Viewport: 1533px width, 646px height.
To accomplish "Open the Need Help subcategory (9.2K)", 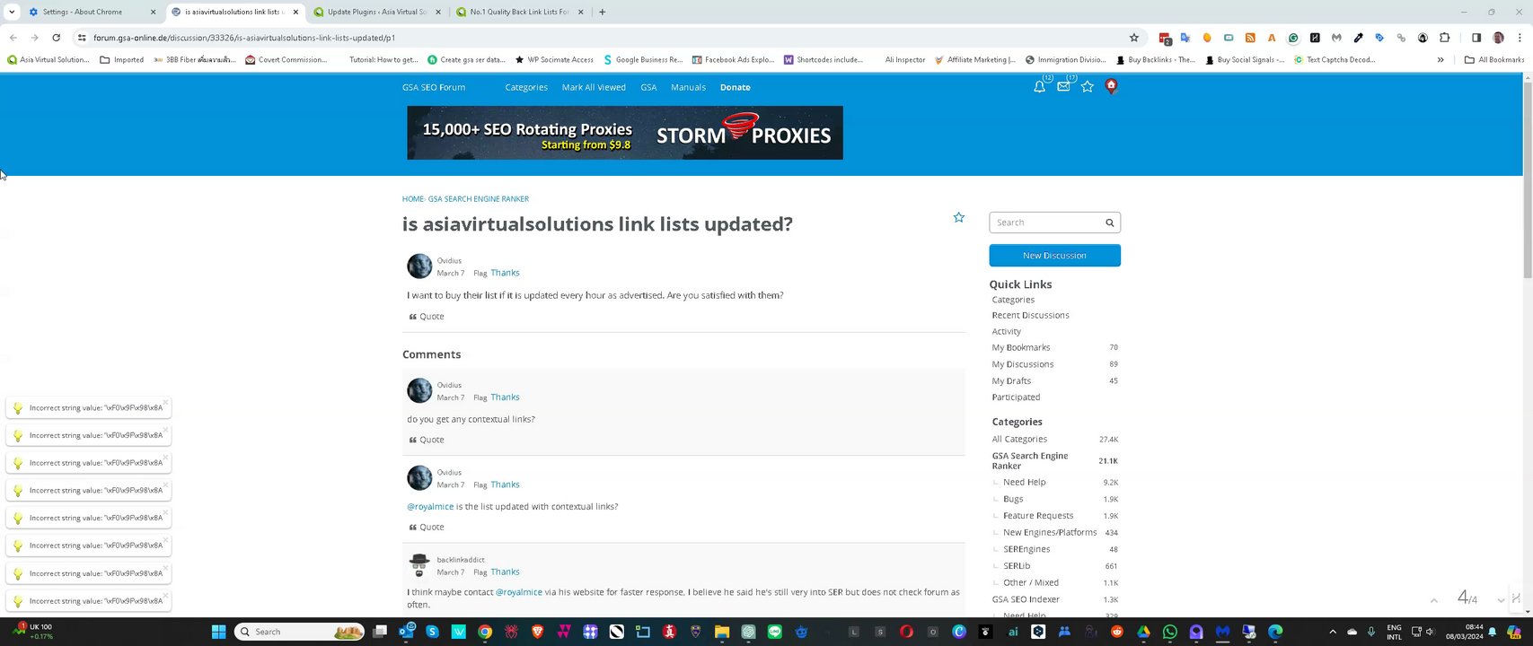I will click(1025, 483).
